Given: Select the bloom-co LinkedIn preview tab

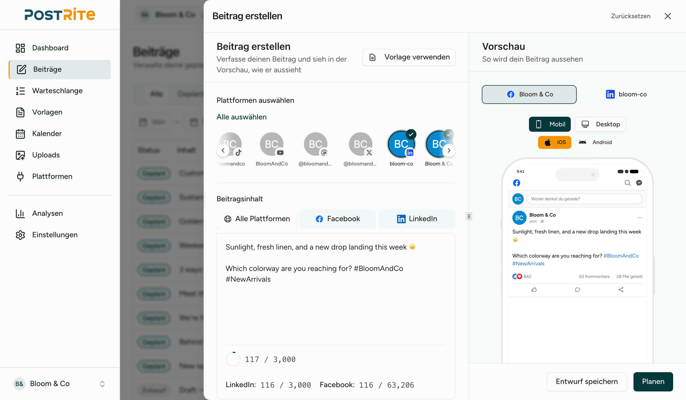Looking at the screenshot, I should pos(626,94).
